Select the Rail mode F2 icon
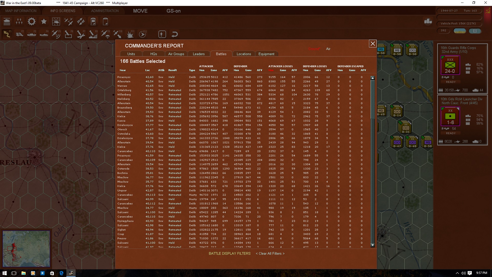This screenshot has height=277, width=492. coord(19,34)
